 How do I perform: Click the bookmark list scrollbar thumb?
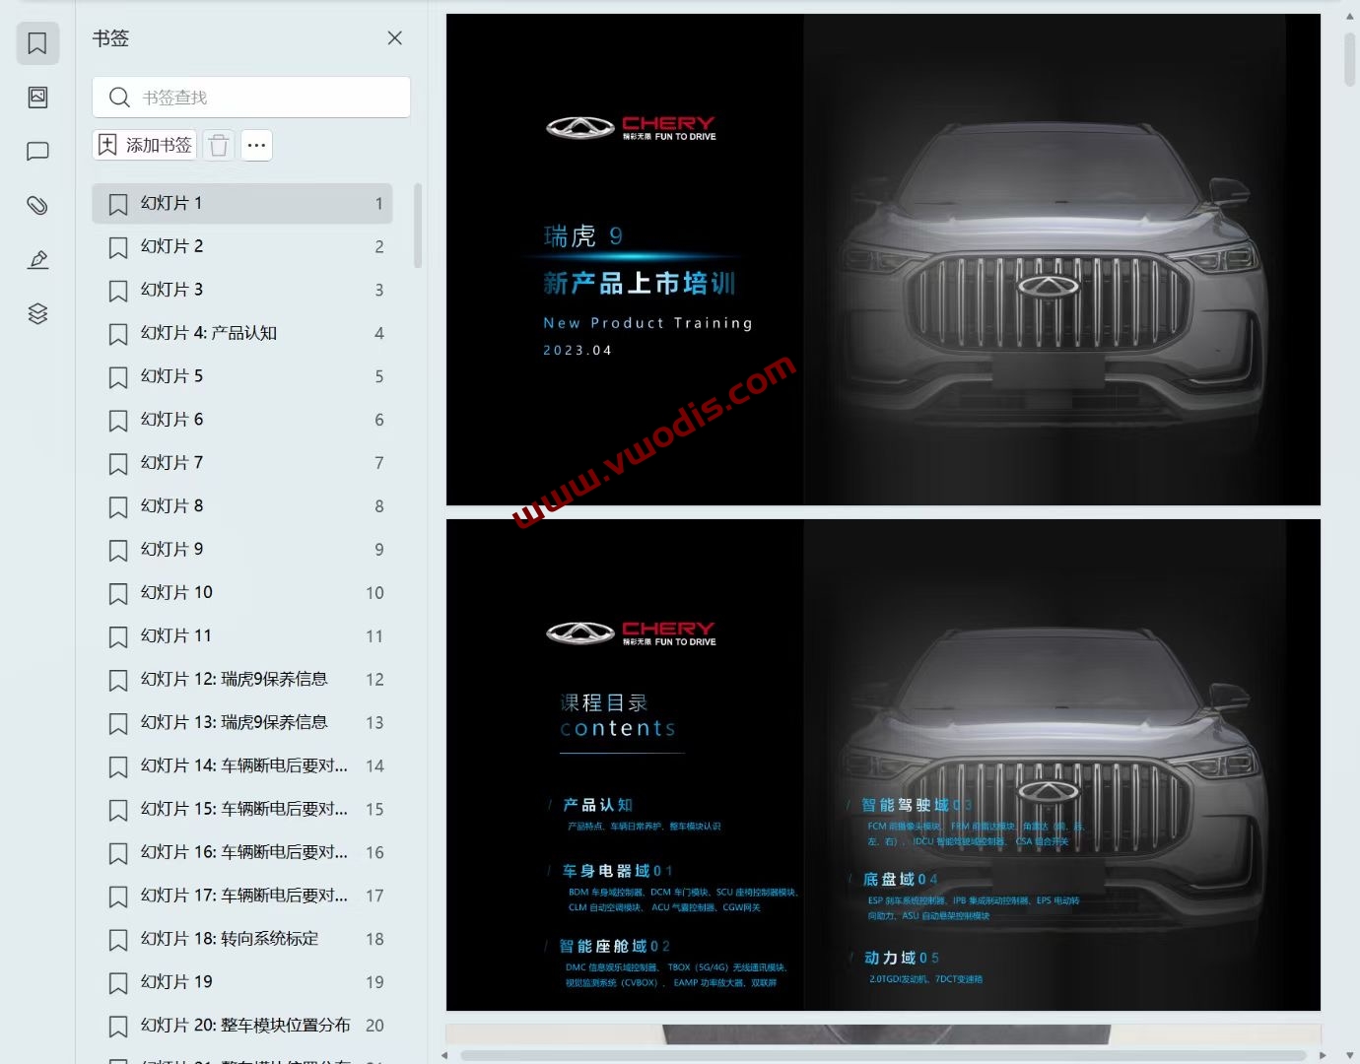coord(418,226)
